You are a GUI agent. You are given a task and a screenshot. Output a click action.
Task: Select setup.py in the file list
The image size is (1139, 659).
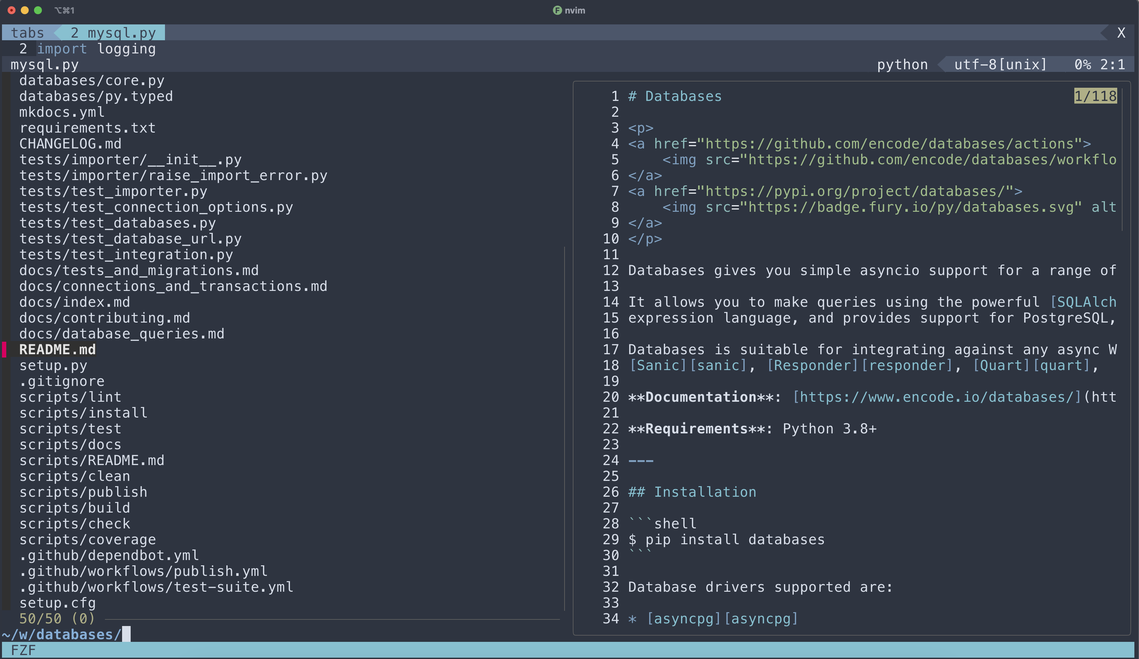pos(53,365)
